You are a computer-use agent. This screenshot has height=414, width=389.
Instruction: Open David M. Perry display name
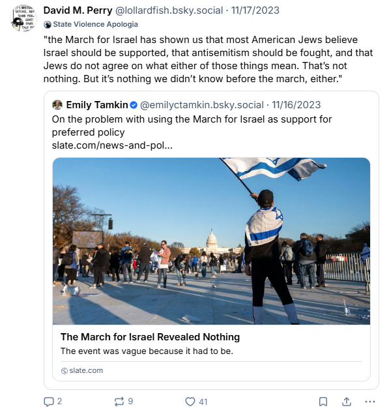(78, 10)
